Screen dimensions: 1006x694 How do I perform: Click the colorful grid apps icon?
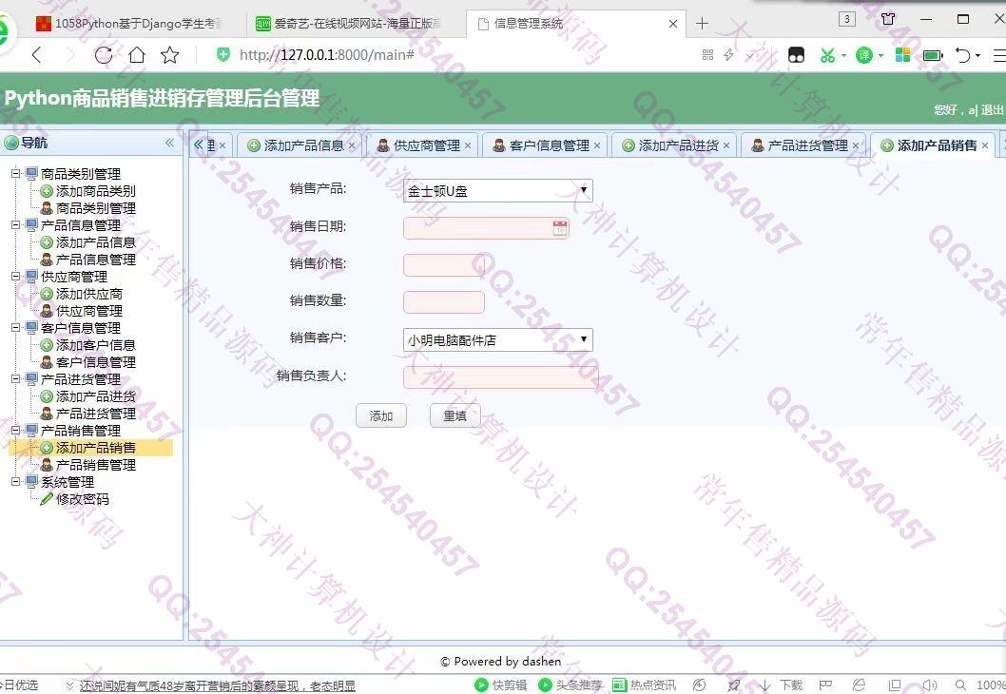click(x=902, y=55)
